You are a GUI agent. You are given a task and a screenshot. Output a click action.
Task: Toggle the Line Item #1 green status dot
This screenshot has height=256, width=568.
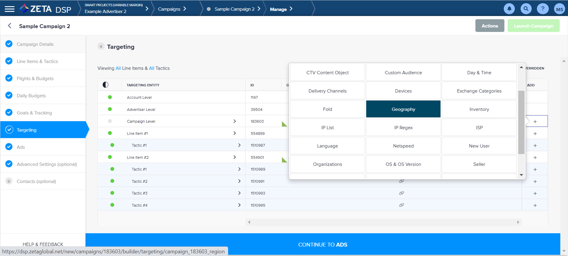[x=110, y=133]
